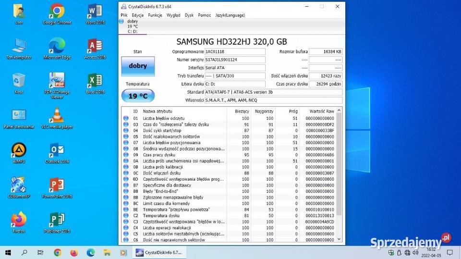Launch Google Chrome from desktop shortcut

coord(57,13)
